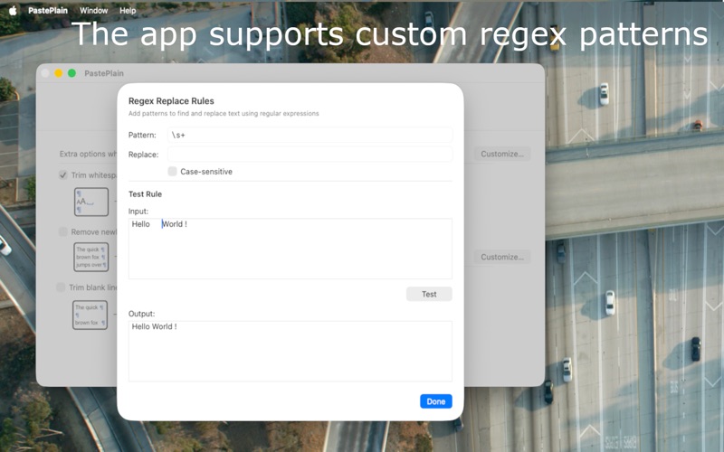Minimize PastePlain window with yellow button
The height and width of the screenshot is (452, 724).
tap(59, 73)
